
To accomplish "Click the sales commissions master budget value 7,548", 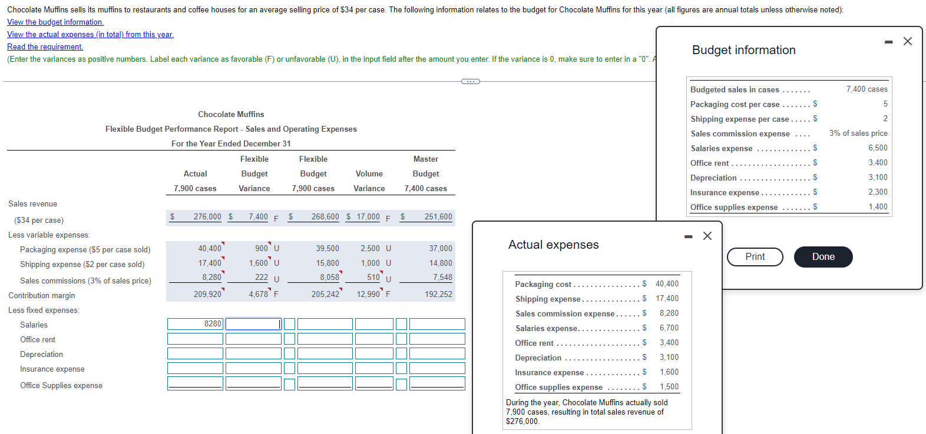I will 442,278.
